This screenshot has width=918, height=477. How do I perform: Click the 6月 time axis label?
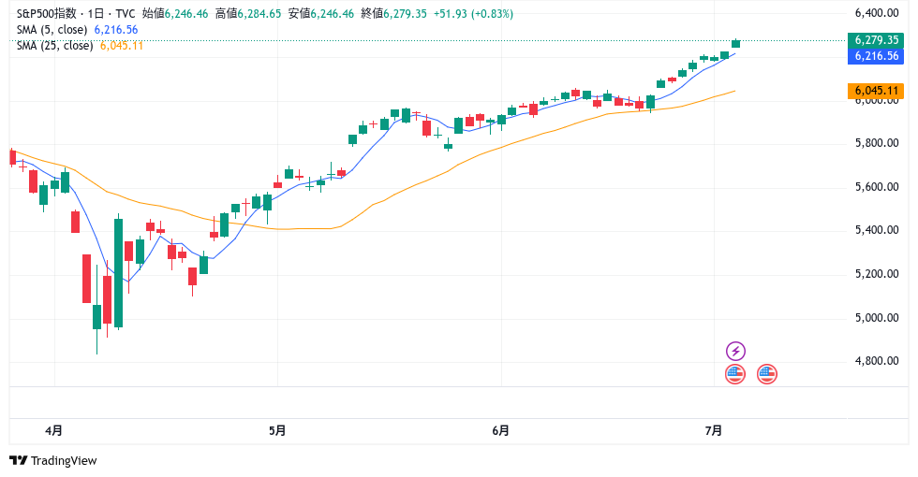(x=500, y=431)
